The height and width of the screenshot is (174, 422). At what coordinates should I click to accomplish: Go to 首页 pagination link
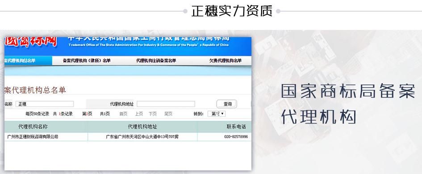pyautogui.click(x=123, y=114)
